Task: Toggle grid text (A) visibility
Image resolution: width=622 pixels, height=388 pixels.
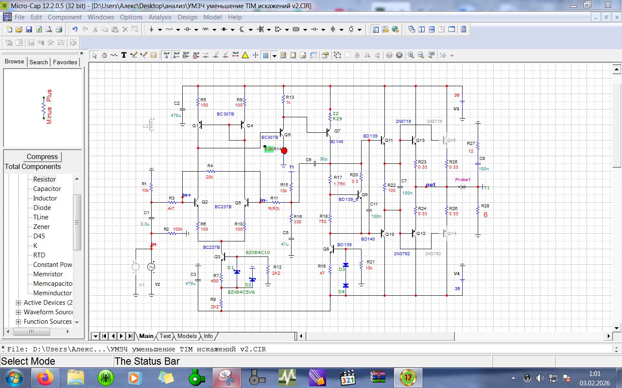Action: pos(166,55)
